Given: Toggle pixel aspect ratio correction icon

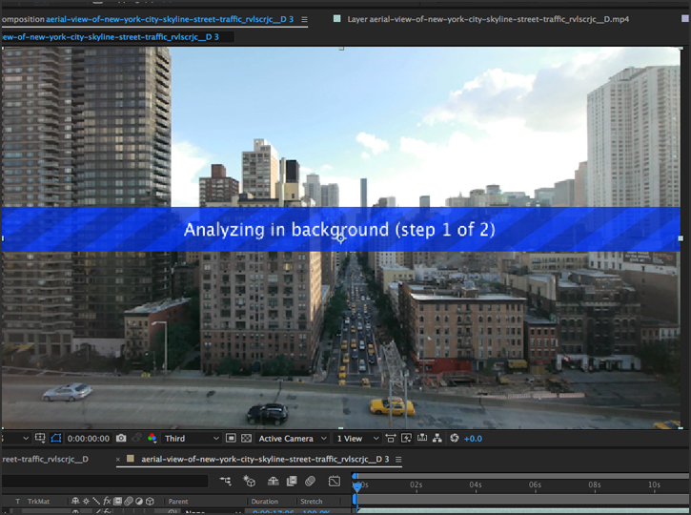Looking at the screenshot, I should pyautogui.click(x=391, y=438).
